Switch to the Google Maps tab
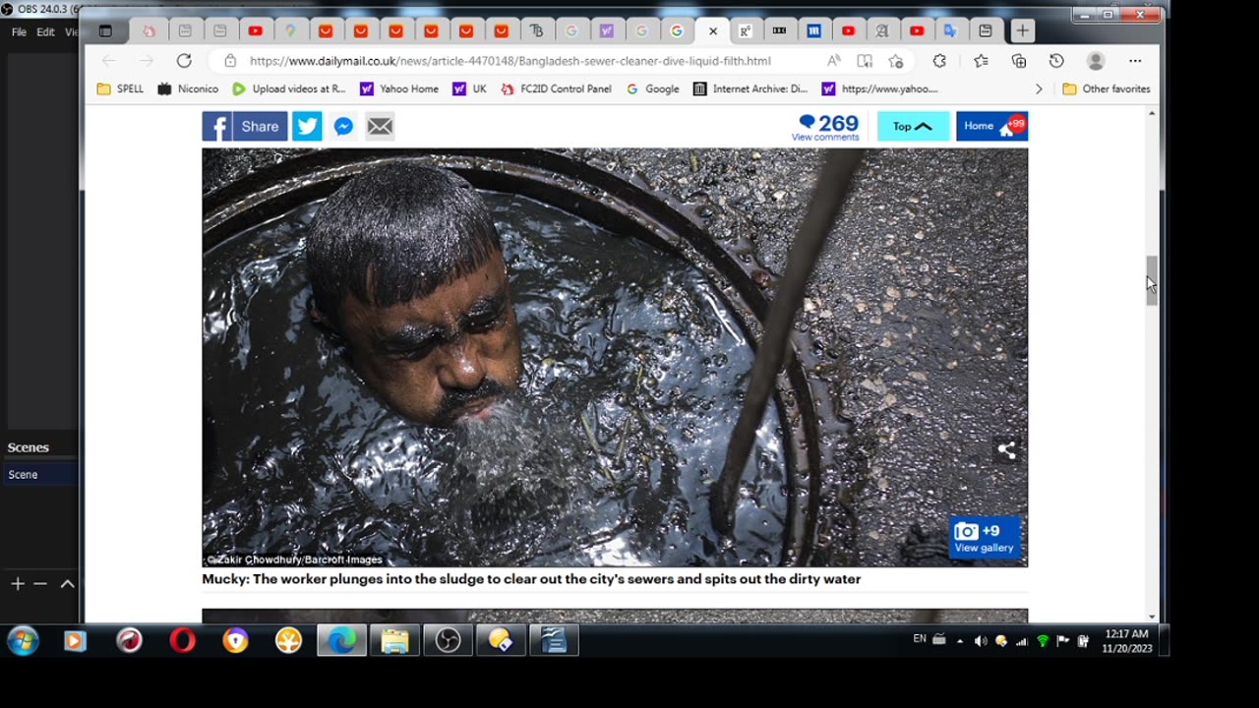Screen dimensions: 1259x708 tap(290, 30)
